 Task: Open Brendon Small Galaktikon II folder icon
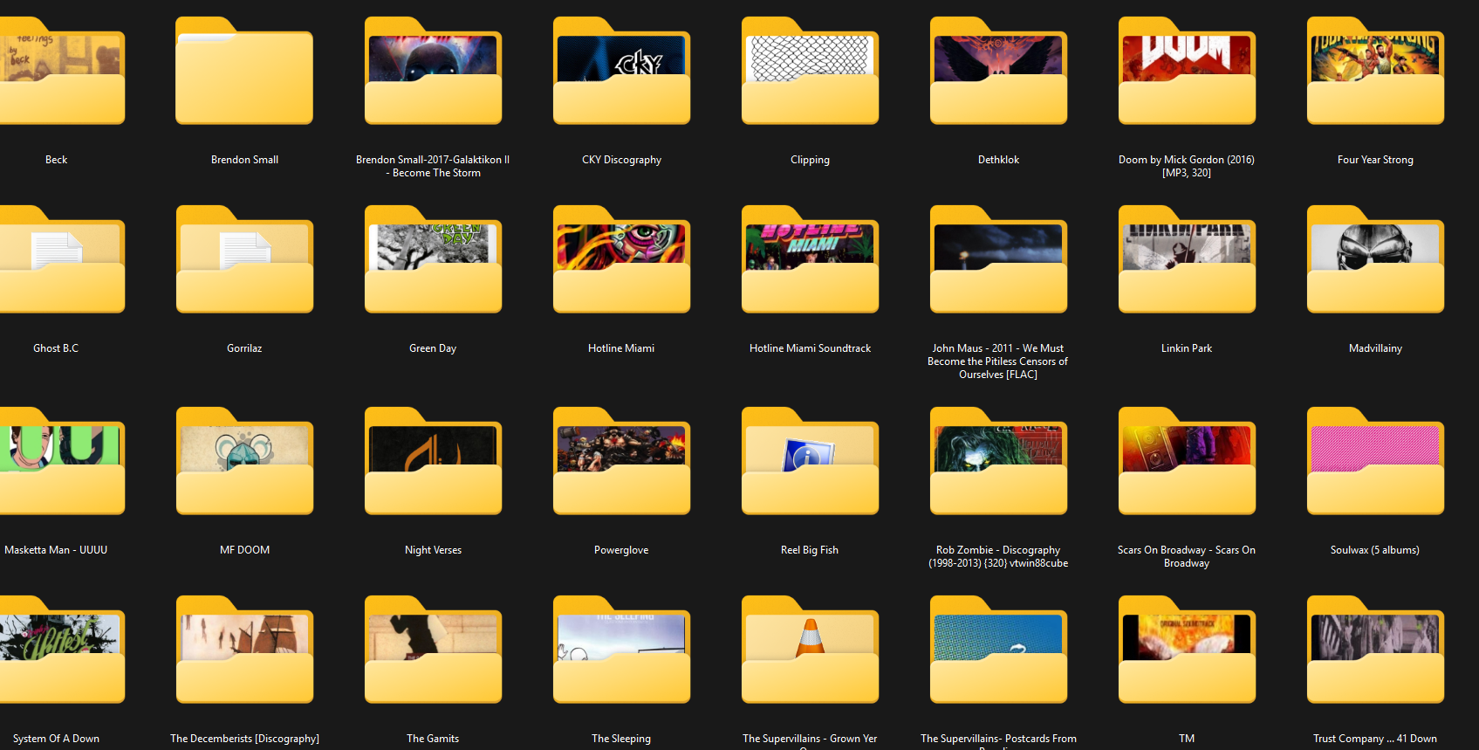[x=433, y=71]
